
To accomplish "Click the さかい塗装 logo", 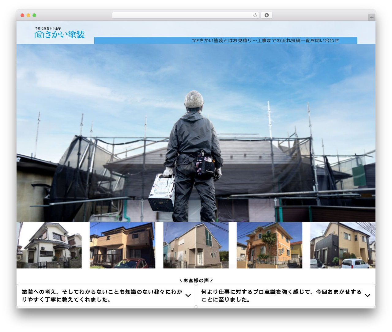I will point(59,33).
